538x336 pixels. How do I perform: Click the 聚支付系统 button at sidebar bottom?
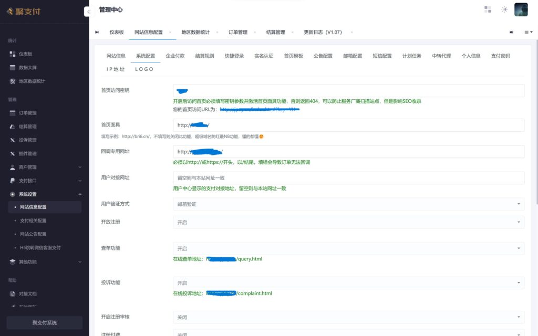coord(44,322)
